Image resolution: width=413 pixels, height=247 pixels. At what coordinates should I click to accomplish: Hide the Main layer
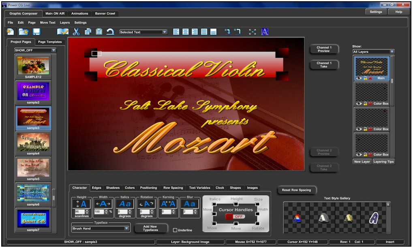click(x=358, y=78)
